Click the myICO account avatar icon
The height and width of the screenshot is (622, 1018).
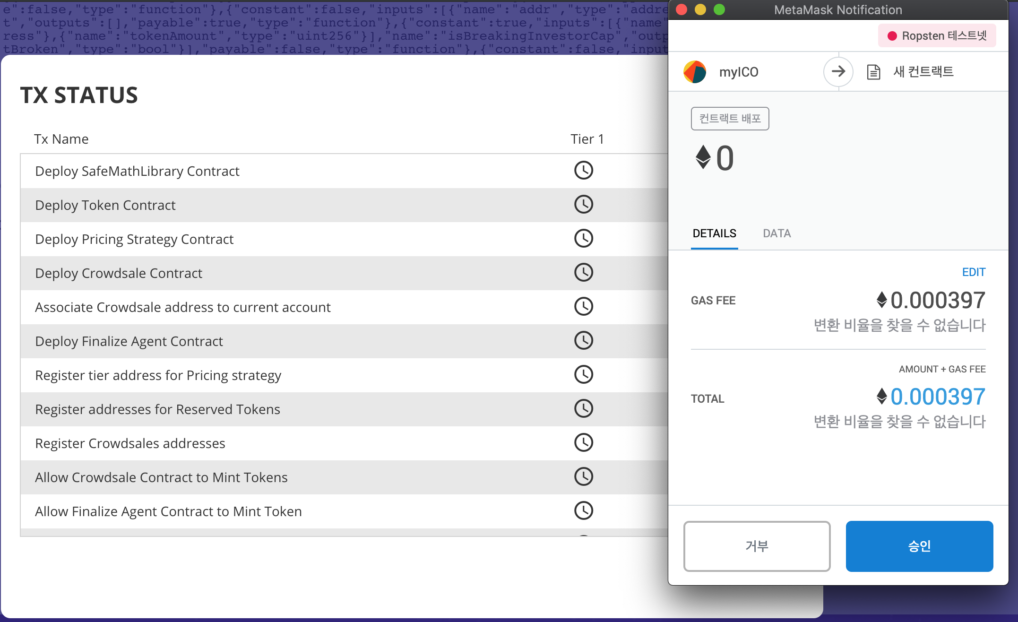[x=694, y=72]
